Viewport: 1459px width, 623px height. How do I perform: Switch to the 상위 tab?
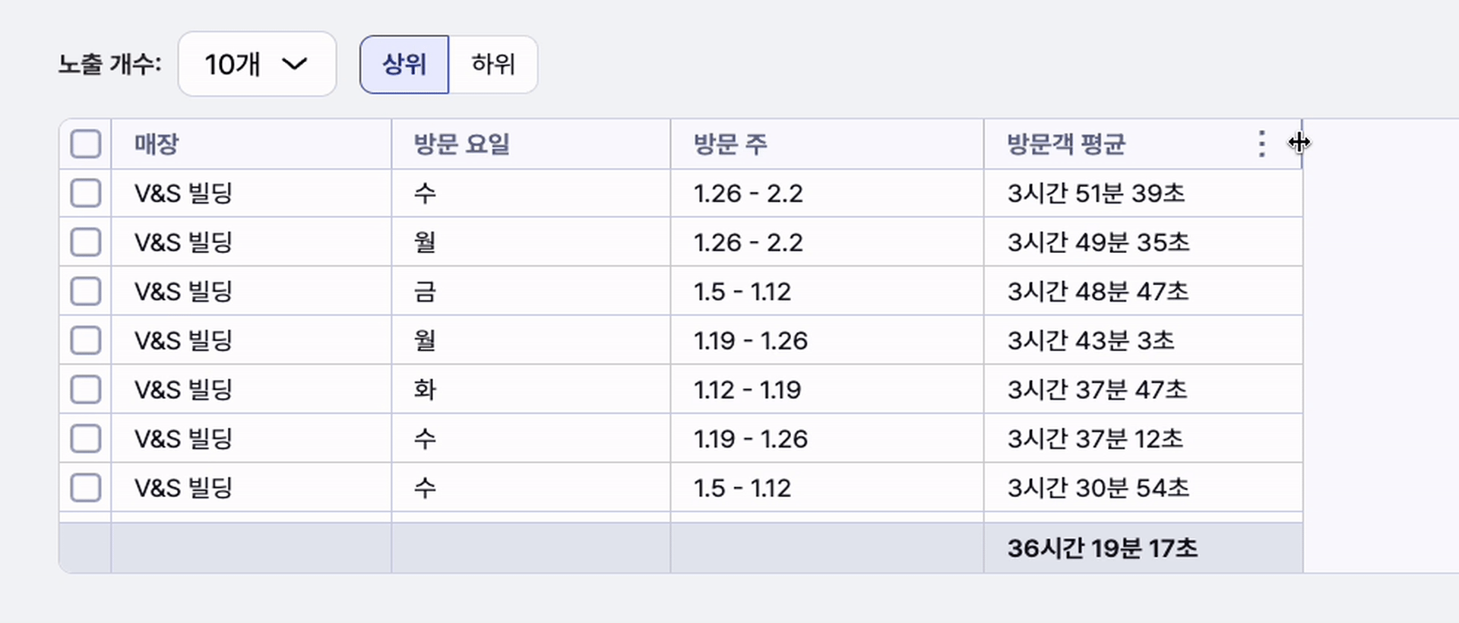pyautogui.click(x=404, y=65)
